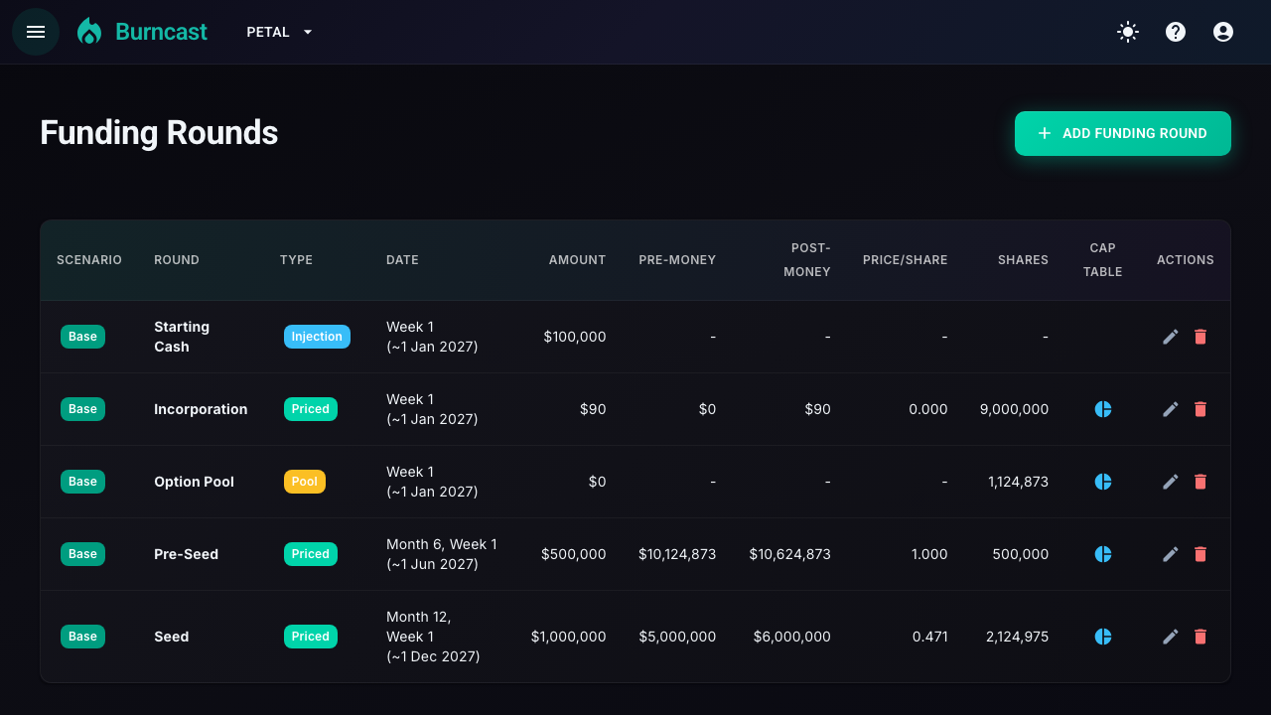1271x715 pixels.
Task: Click the $100,000 amount cell
Action: click(x=575, y=337)
